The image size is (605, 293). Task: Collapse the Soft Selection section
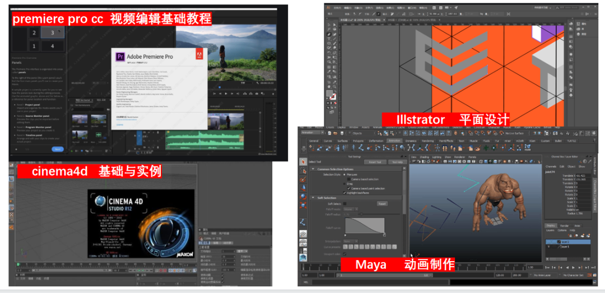(313, 198)
